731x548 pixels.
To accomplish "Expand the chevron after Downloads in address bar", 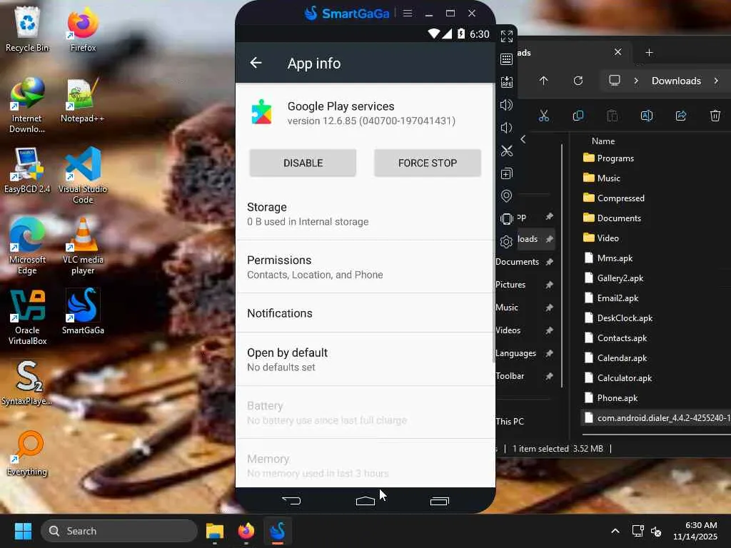I will click(716, 81).
